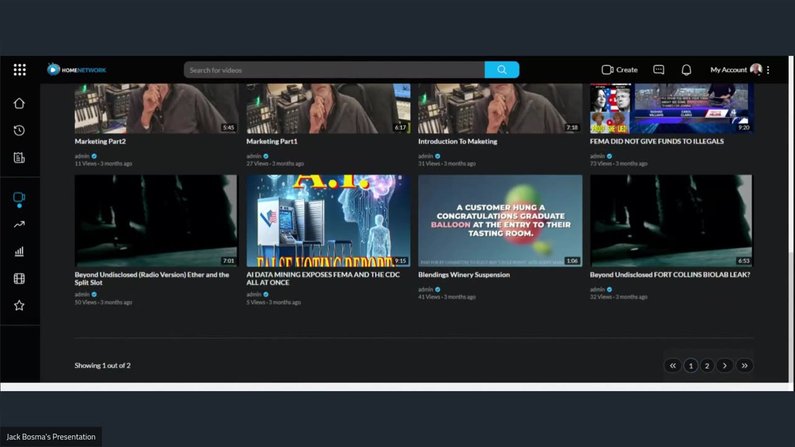The image size is (795, 447).
Task: Click 11 Views 3 months ago text
Action: pyautogui.click(x=103, y=164)
